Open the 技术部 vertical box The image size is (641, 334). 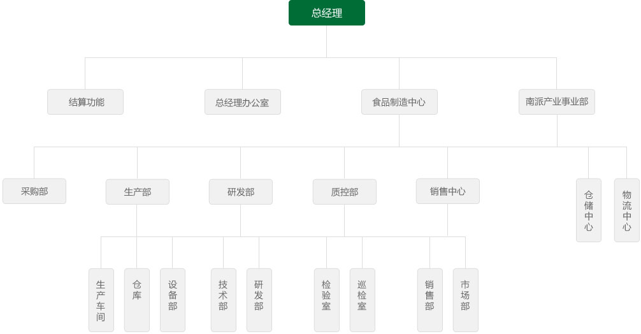(223, 300)
